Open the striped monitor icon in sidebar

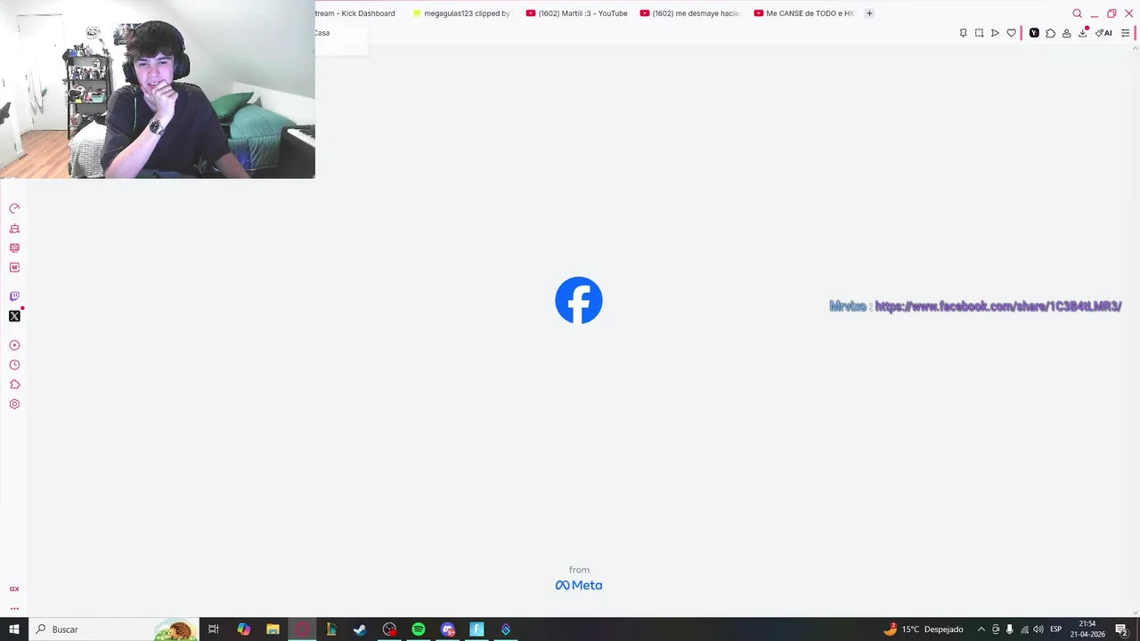pyautogui.click(x=14, y=248)
